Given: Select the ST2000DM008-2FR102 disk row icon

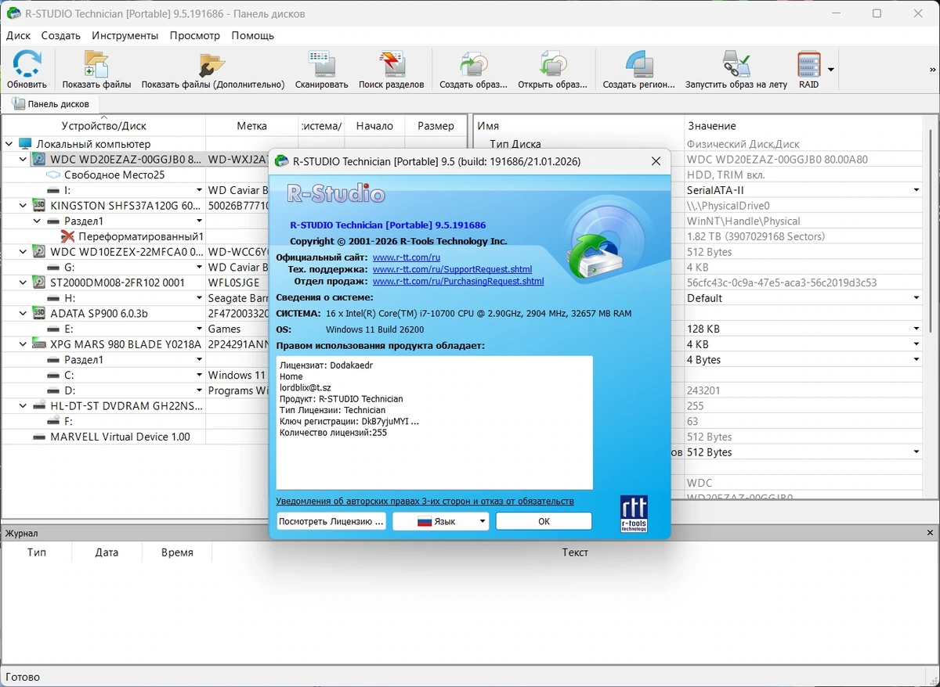Looking at the screenshot, I should pos(39,282).
